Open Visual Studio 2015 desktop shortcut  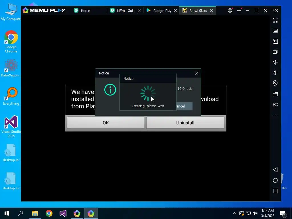[x=11, y=126]
